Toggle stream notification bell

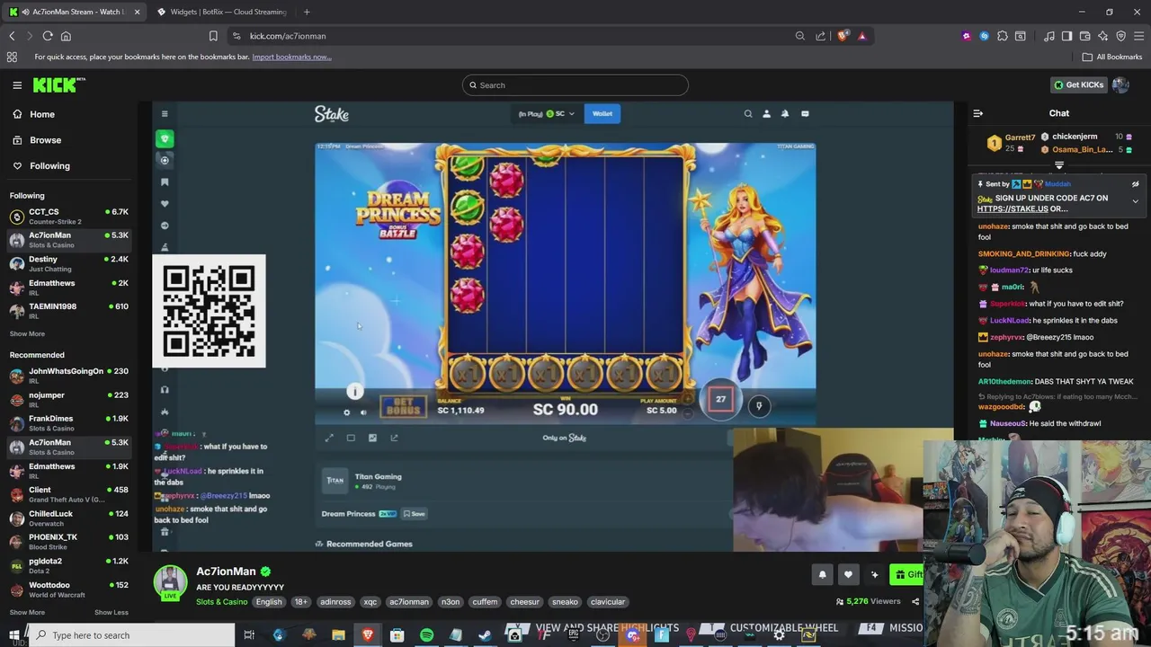click(x=822, y=574)
